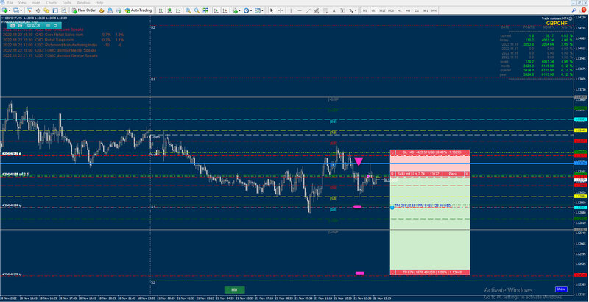Screen dimensions: 589x302
Task: Switch to H1 timeframe
Action: 400,10
